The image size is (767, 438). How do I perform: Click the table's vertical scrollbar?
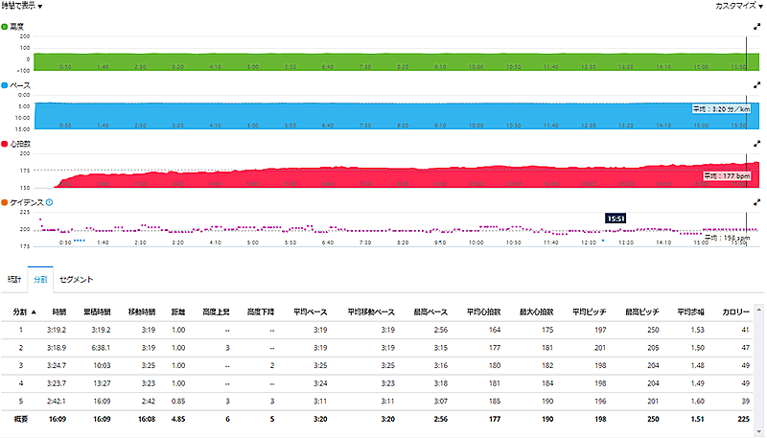pos(762,364)
